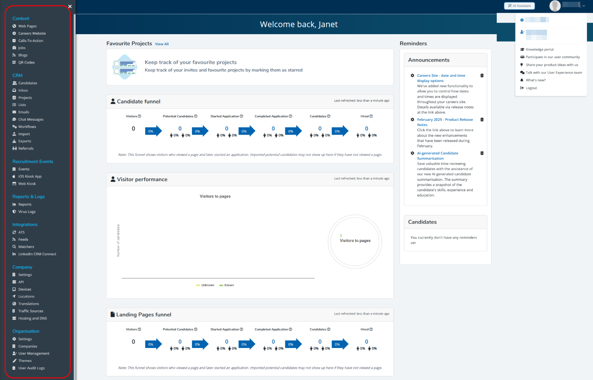The width and height of the screenshot is (593, 380).
Task: Delete the Careers Site announcement with trash icon
Action: [482, 76]
